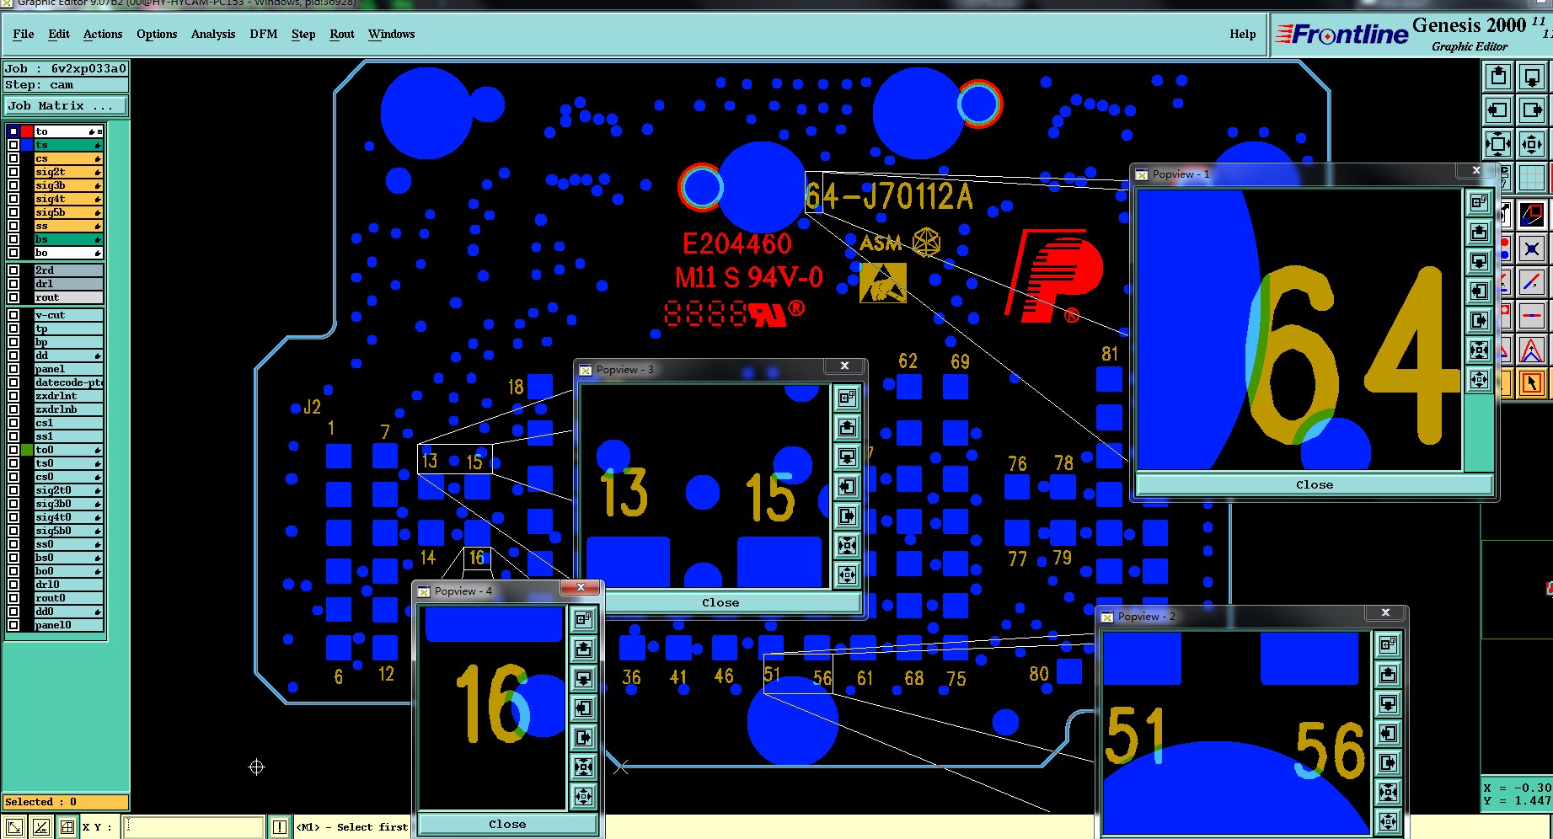Viewport: 1553px width, 839px height.
Task: Click the horizontal red-blue segment tool
Action: tap(1532, 316)
